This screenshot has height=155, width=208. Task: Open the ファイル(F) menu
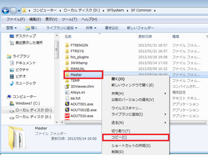(16, 19)
